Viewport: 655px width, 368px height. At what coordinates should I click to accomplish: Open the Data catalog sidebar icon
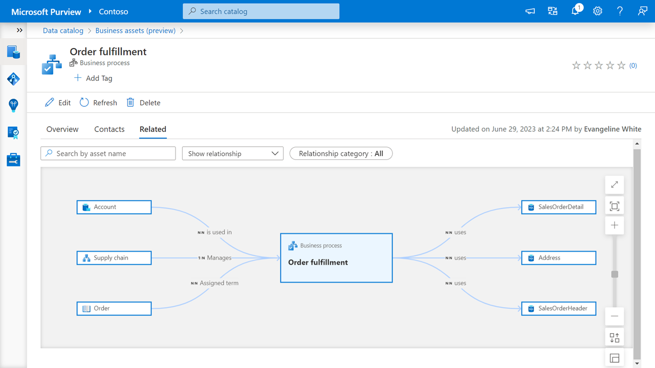click(13, 52)
